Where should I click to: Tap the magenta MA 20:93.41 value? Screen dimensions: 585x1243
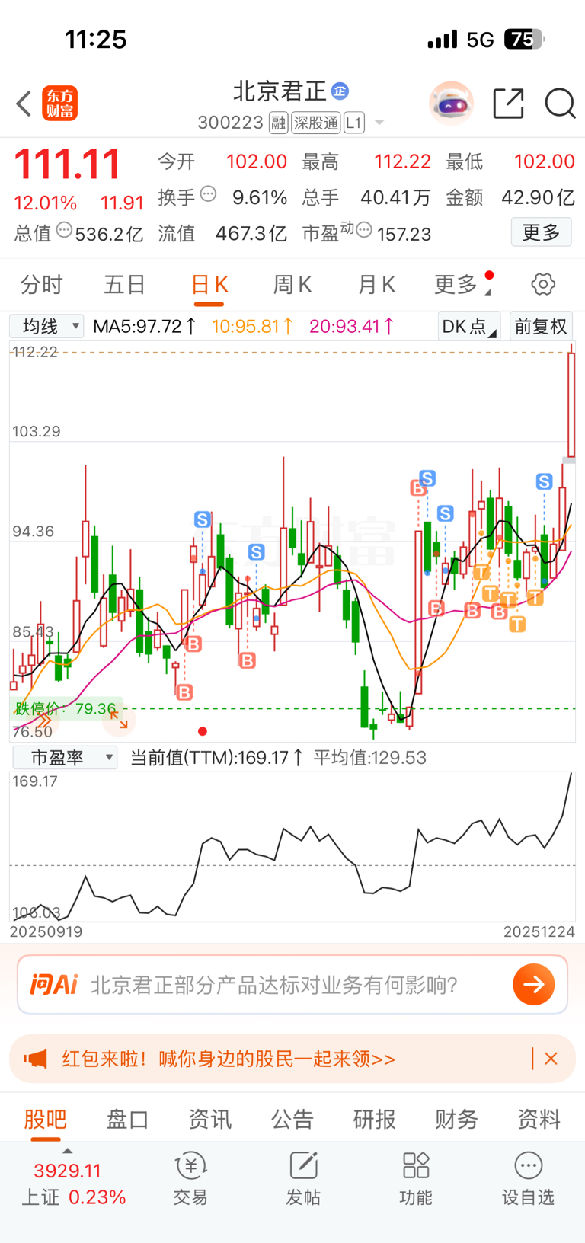pyautogui.click(x=352, y=326)
